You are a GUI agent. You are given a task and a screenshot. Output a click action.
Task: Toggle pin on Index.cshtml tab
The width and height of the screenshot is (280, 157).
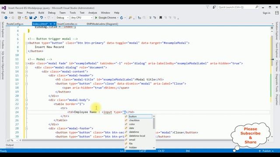pyautogui.click(x=51, y=24)
